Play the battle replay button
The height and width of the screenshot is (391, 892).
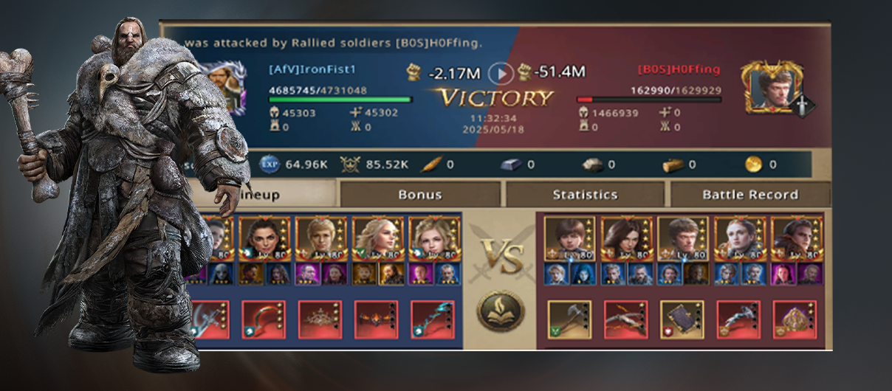pos(501,73)
